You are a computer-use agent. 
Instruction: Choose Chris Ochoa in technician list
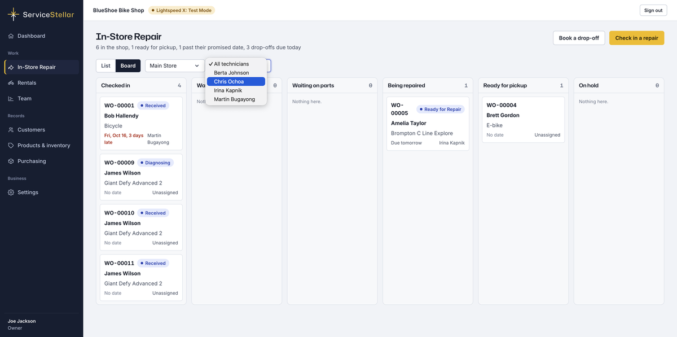pos(236,82)
